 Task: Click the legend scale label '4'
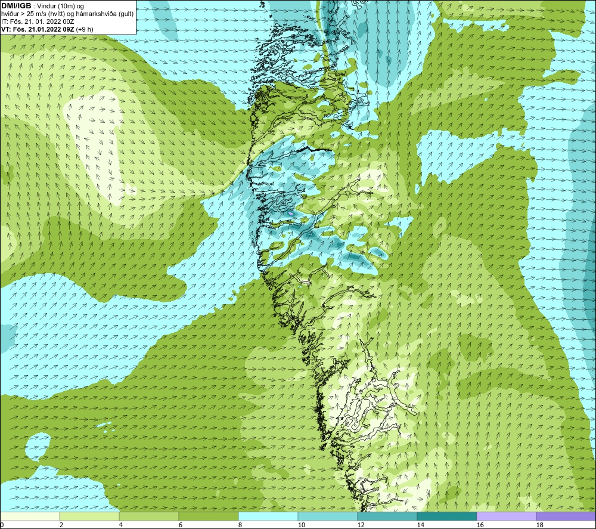(121, 525)
